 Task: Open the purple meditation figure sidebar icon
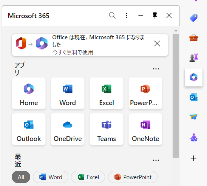point(194,138)
